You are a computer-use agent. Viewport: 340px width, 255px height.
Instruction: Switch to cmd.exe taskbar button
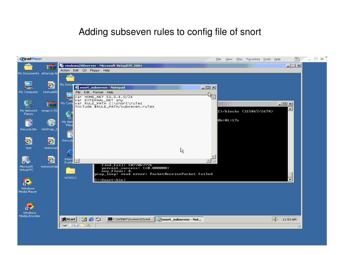point(130,219)
